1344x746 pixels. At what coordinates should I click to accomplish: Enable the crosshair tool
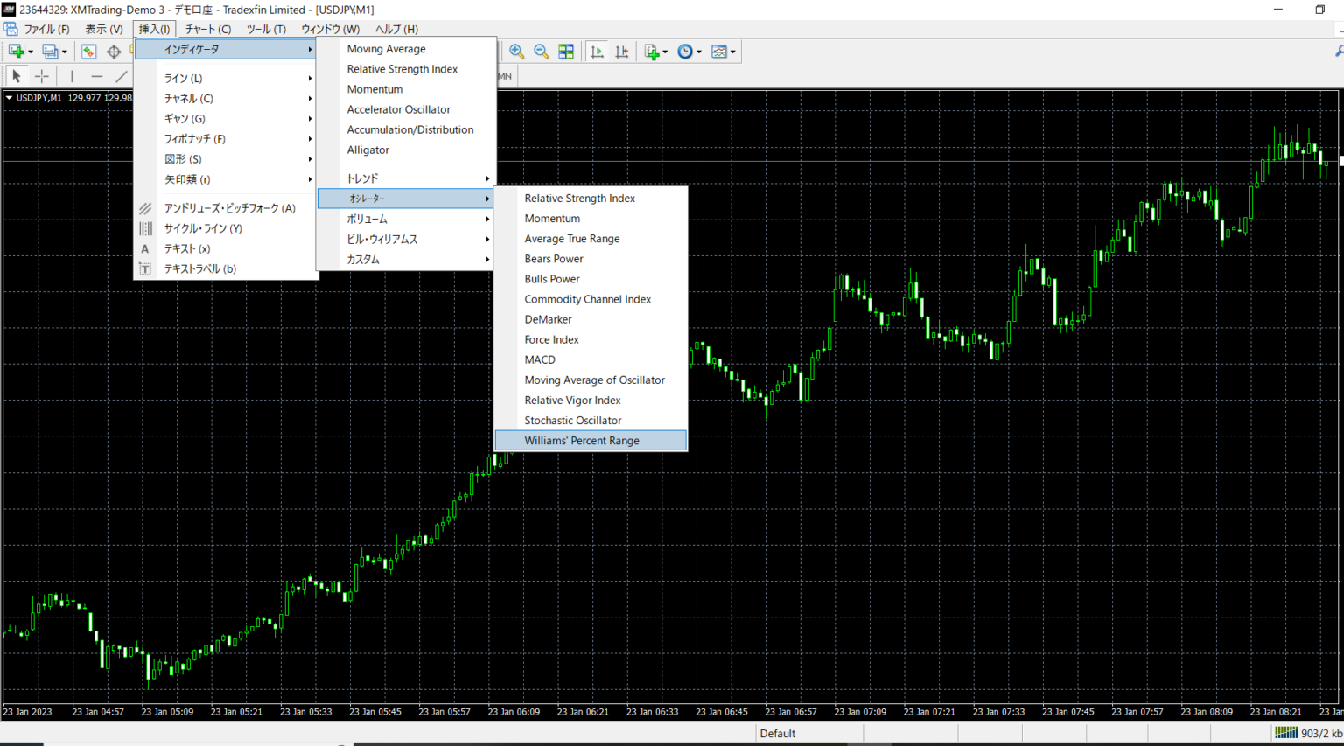pyautogui.click(x=41, y=76)
